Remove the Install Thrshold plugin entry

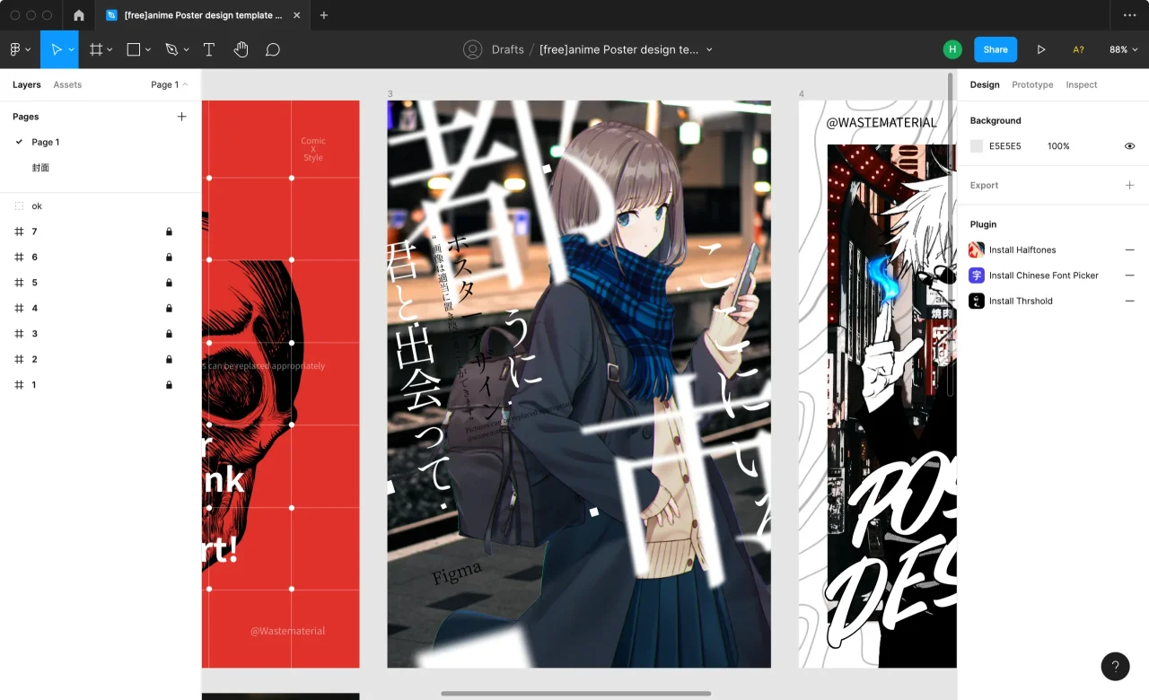1130,301
